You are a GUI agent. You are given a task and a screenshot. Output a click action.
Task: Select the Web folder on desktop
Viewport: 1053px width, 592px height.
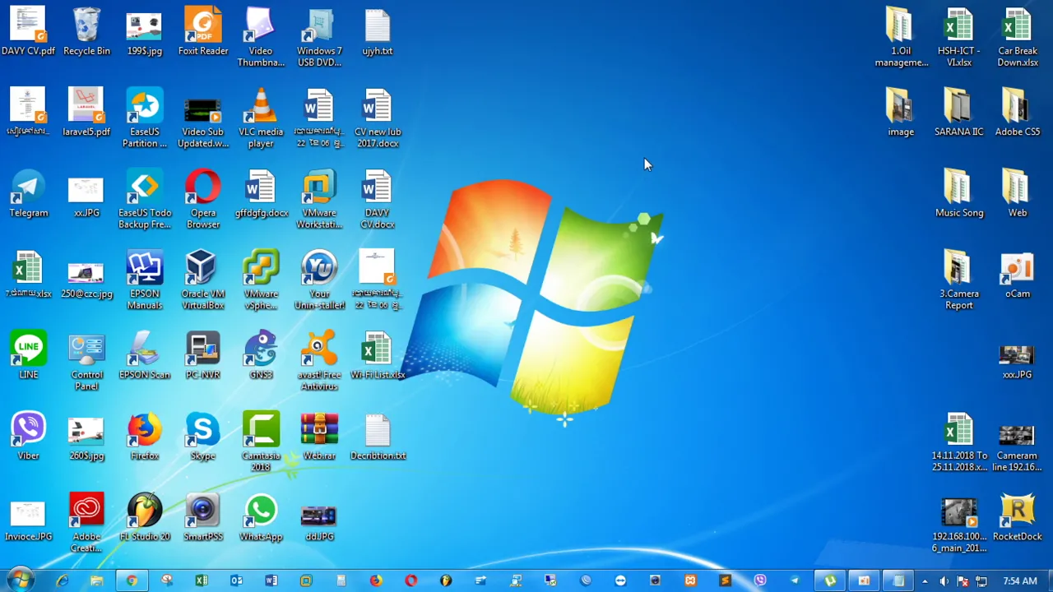click(x=1018, y=194)
